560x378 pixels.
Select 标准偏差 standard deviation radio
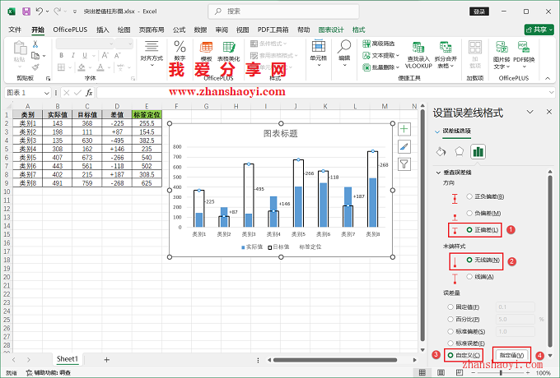(x=450, y=331)
